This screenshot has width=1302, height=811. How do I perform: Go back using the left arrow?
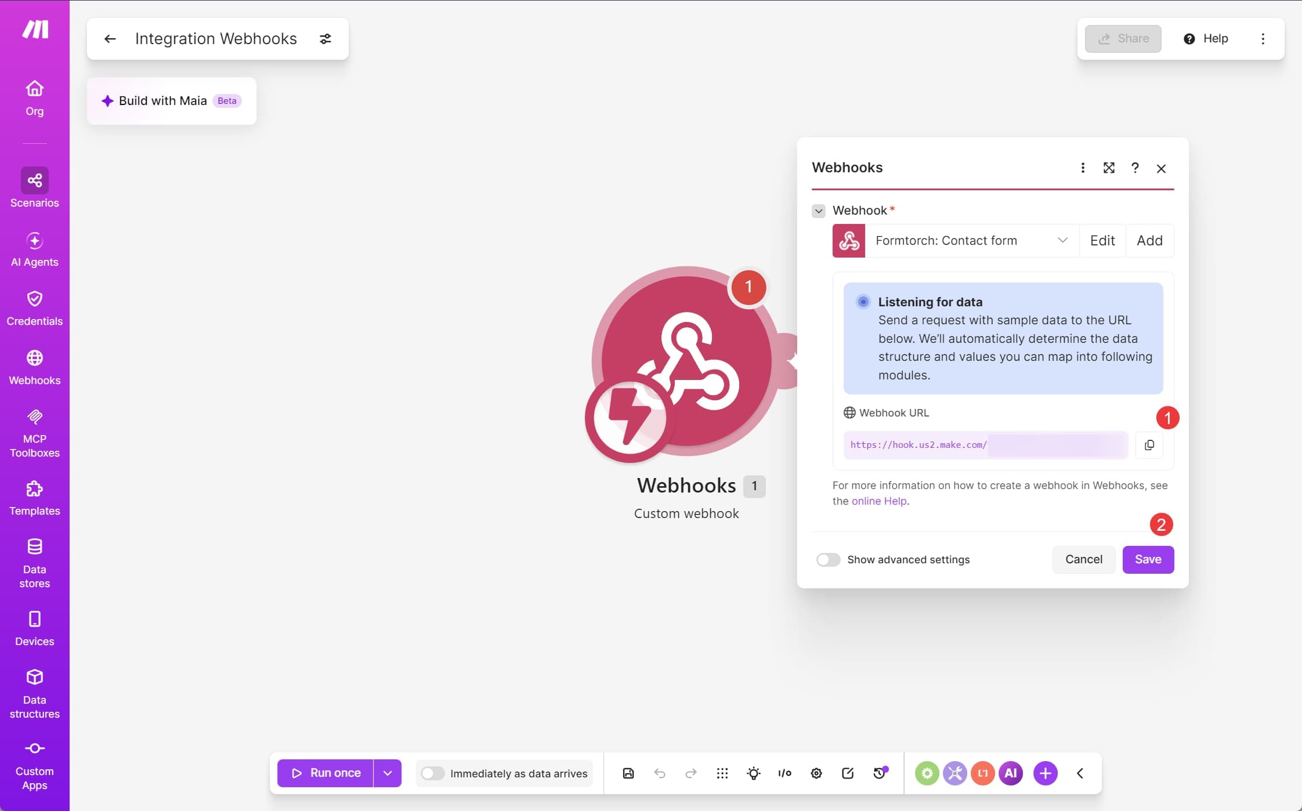(x=110, y=38)
